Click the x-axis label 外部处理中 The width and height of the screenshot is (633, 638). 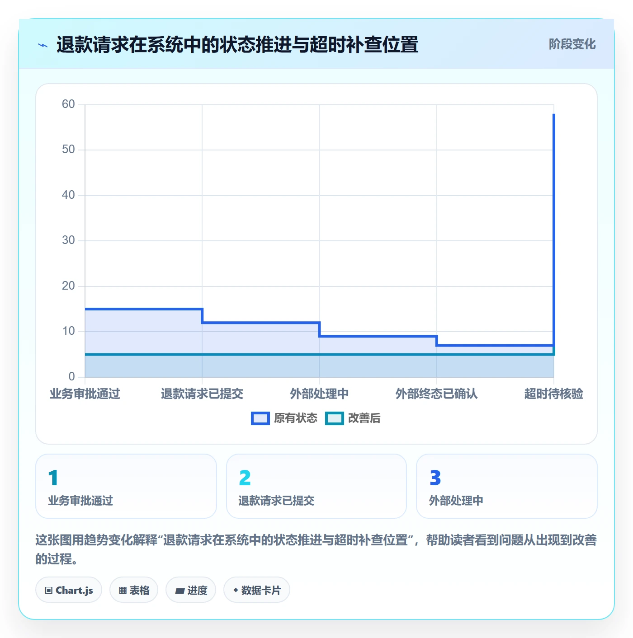pos(319,394)
